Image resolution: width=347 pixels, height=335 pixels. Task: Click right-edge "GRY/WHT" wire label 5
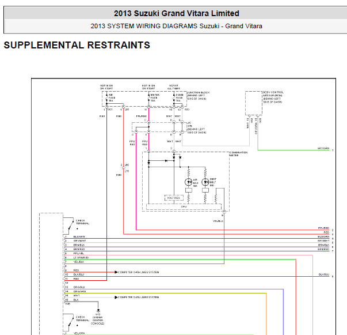tap(323, 241)
